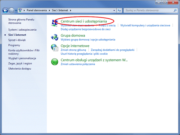Click Usuń historię przeglądania i pliki cookie
The height and width of the screenshot is (135, 180).
[x=84, y=54]
